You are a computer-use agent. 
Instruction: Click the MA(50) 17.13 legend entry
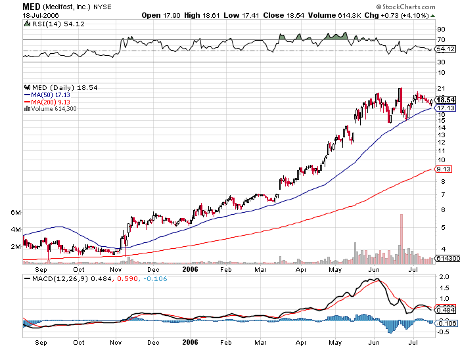coord(47,95)
